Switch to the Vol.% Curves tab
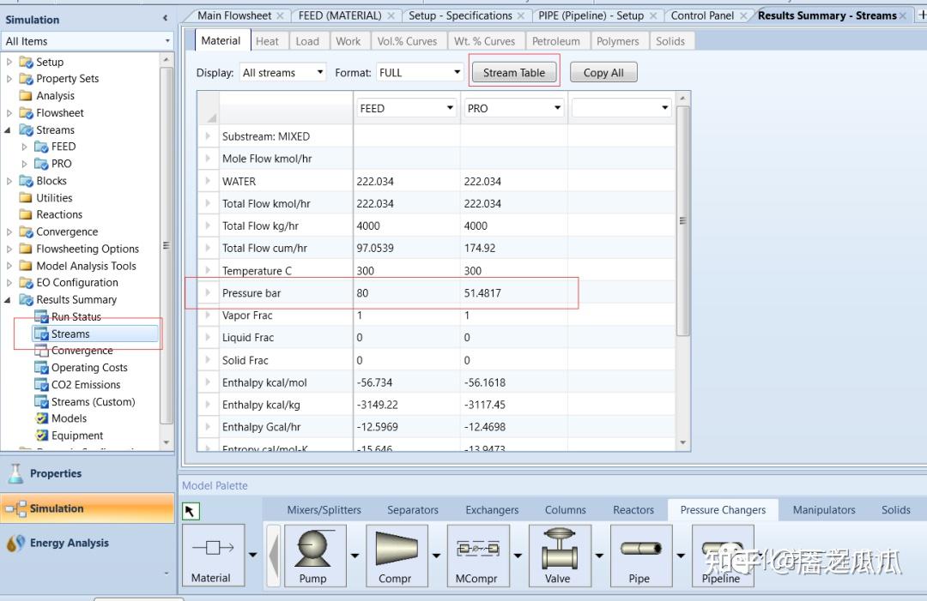Viewport: 927px width, 601px height. [x=407, y=41]
